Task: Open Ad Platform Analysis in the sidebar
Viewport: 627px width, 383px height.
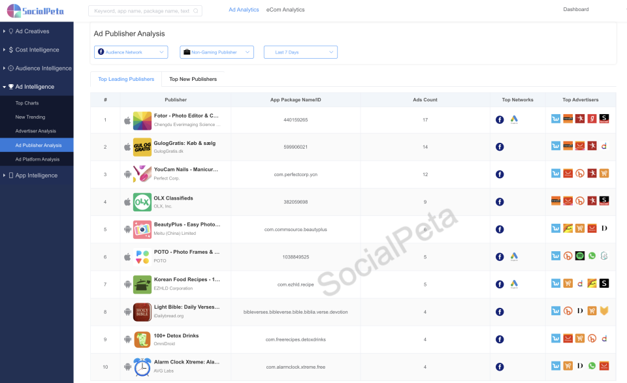Action: [x=37, y=159]
